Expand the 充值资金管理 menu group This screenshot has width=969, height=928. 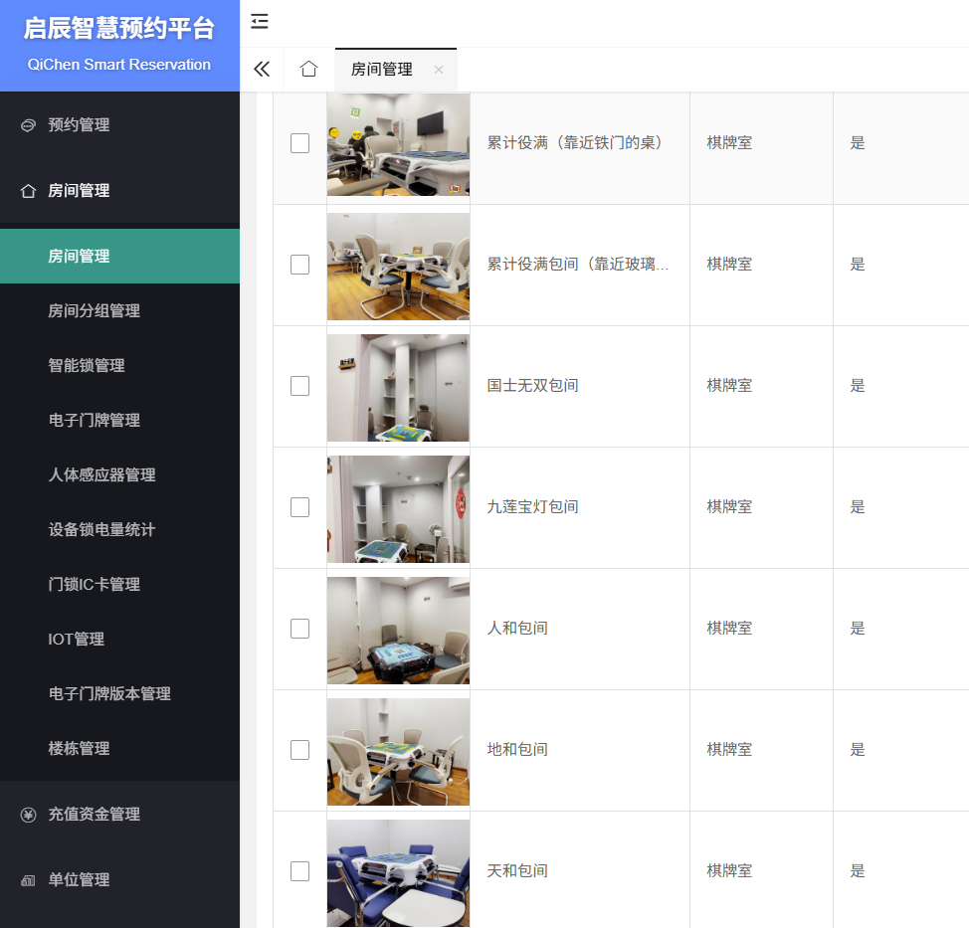[120, 815]
